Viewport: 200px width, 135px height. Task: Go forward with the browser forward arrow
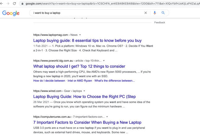point(8,3)
